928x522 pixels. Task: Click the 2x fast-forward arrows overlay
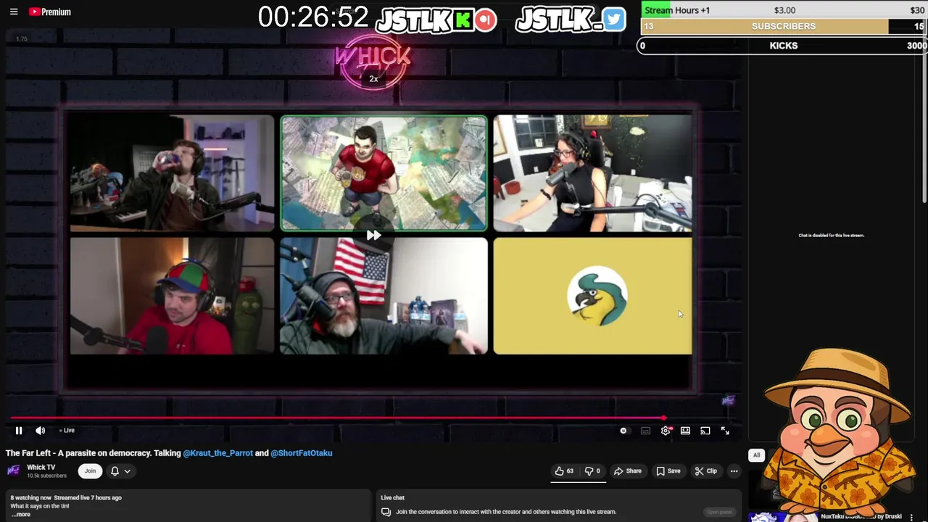point(373,236)
